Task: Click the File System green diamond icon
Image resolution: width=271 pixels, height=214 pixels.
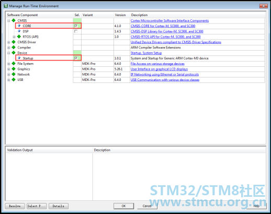Action: pos(14,64)
